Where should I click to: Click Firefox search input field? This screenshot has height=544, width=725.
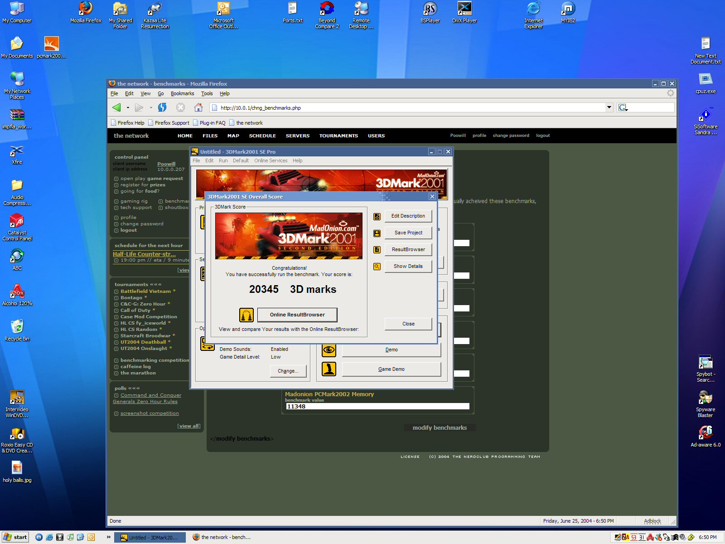click(x=652, y=107)
